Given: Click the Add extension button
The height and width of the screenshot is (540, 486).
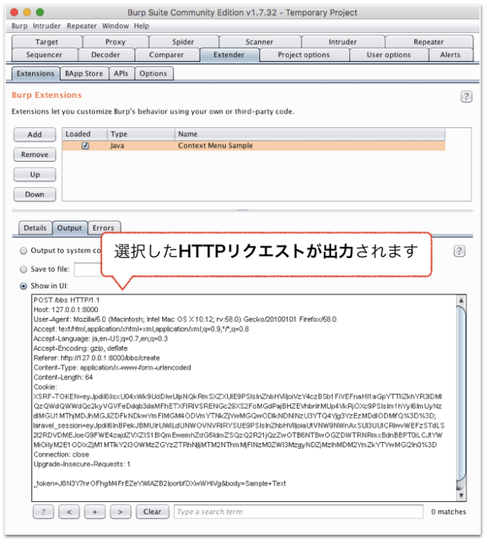Looking at the screenshot, I should (34, 135).
